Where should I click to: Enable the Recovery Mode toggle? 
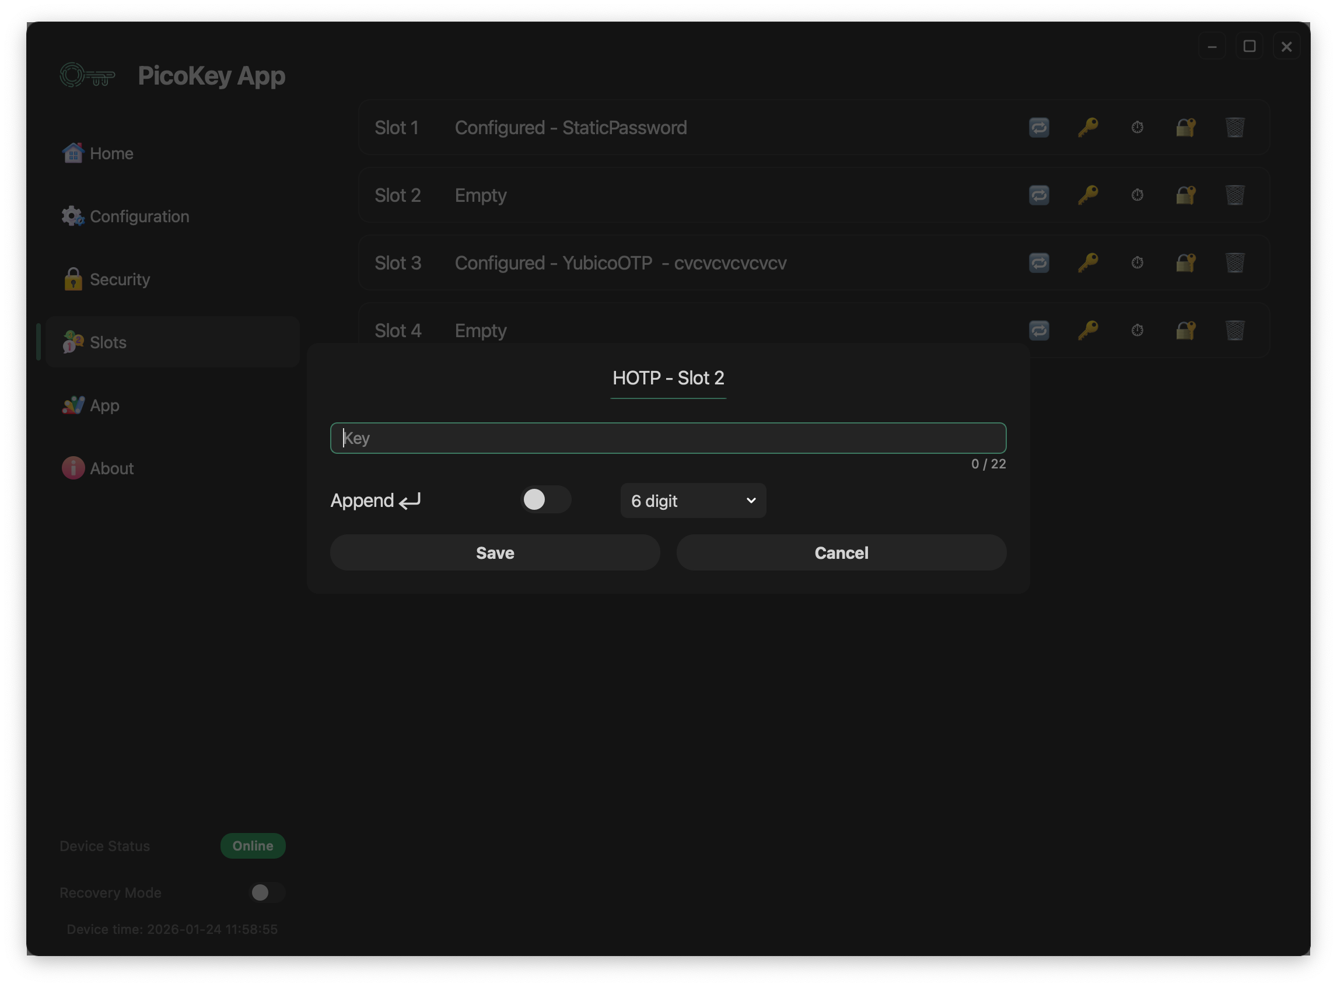[x=267, y=892]
